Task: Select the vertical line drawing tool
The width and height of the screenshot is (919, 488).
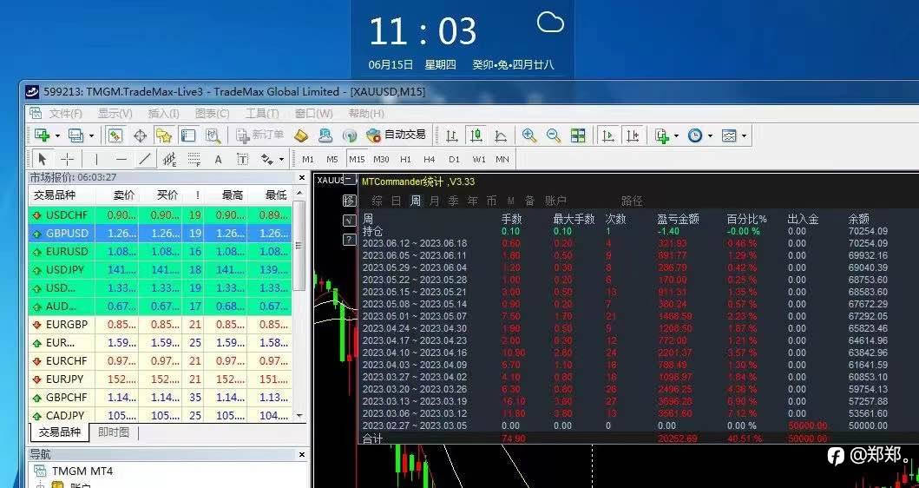Action: point(96,159)
